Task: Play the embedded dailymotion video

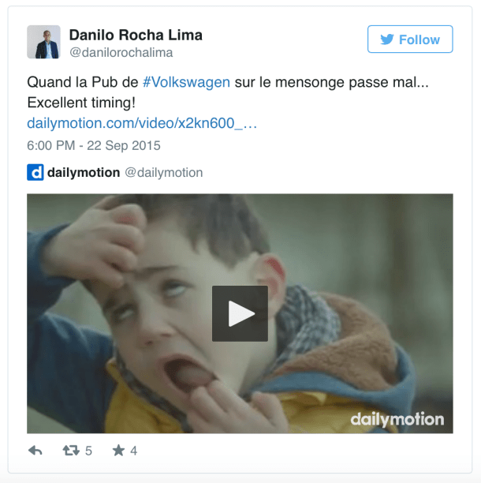Action: 240,313
